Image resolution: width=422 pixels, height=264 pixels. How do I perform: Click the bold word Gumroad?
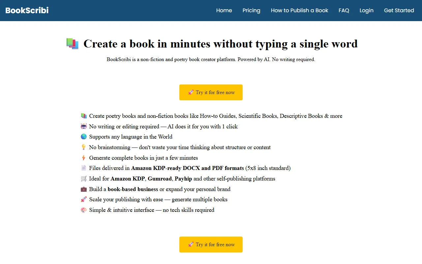click(x=160, y=179)
